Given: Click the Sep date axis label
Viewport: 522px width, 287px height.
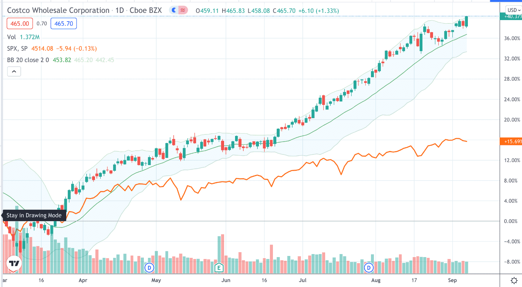Looking at the screenshot, I should 453,281.
